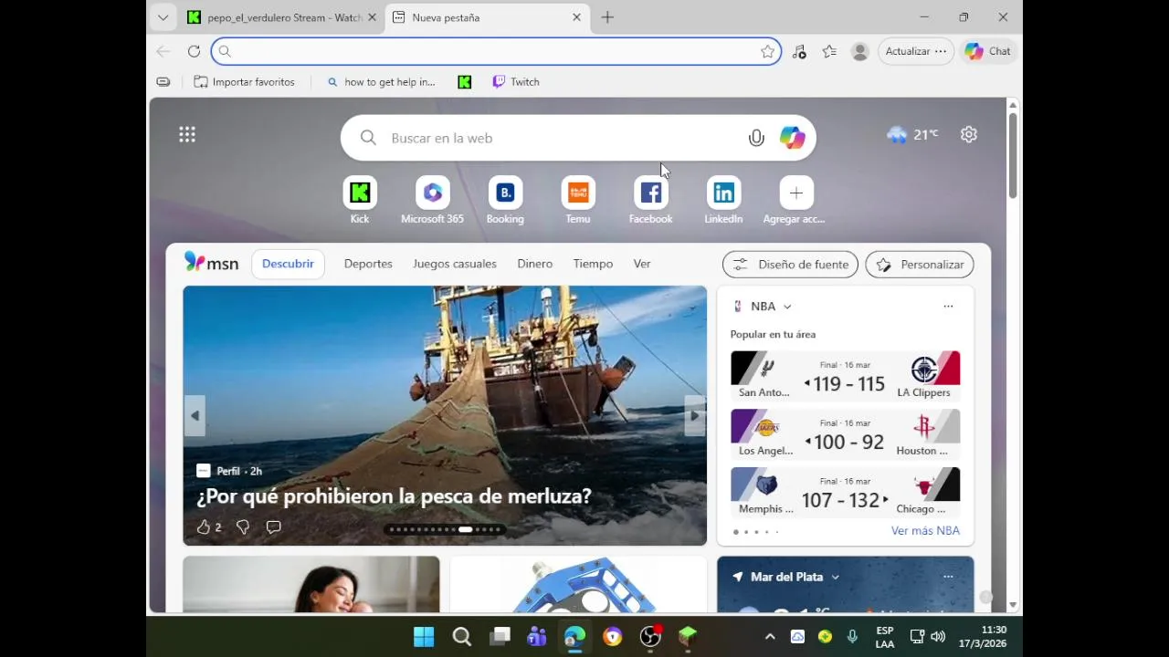Click the msn logo
This screenshot has height=657, width=1169.
[x=211, y=263]
